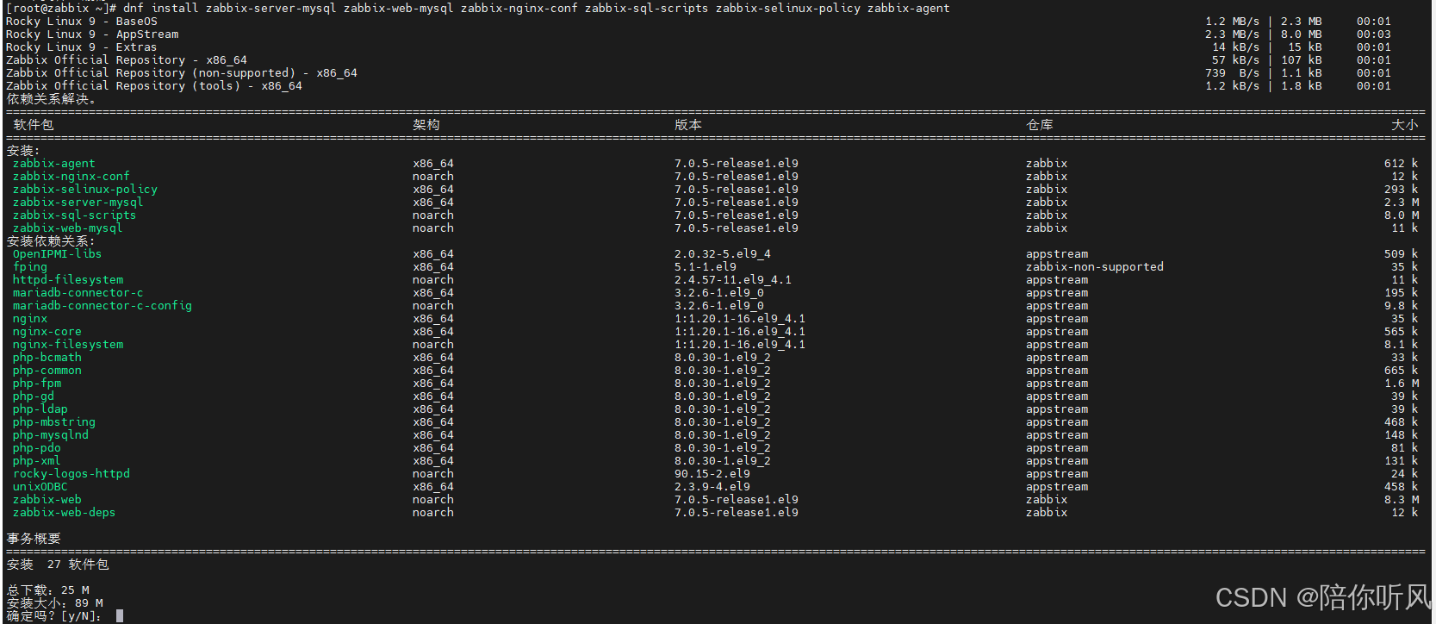Image resolution: width=1436 pixels, height=624 pixels.
Task: Click the php-xml package name
Action: (36, 460)
